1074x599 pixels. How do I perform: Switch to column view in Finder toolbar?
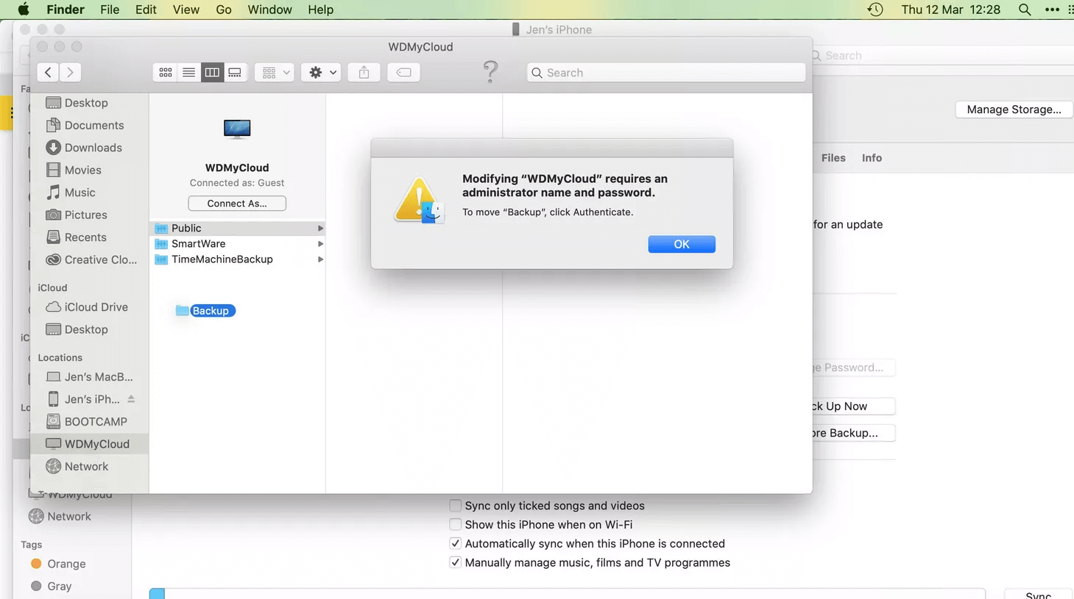click(x=212, y=72)
